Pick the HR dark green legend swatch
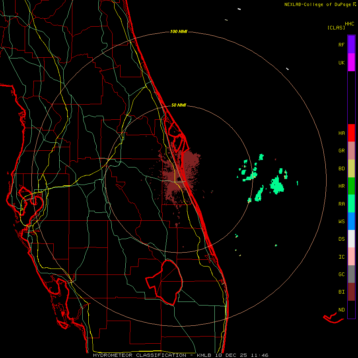This screenshot has height=358, width=358. (x=351, y=186)
